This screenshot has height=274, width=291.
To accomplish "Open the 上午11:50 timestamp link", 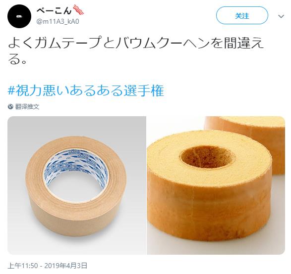I will pyautogui.click(x=23, y=266).
